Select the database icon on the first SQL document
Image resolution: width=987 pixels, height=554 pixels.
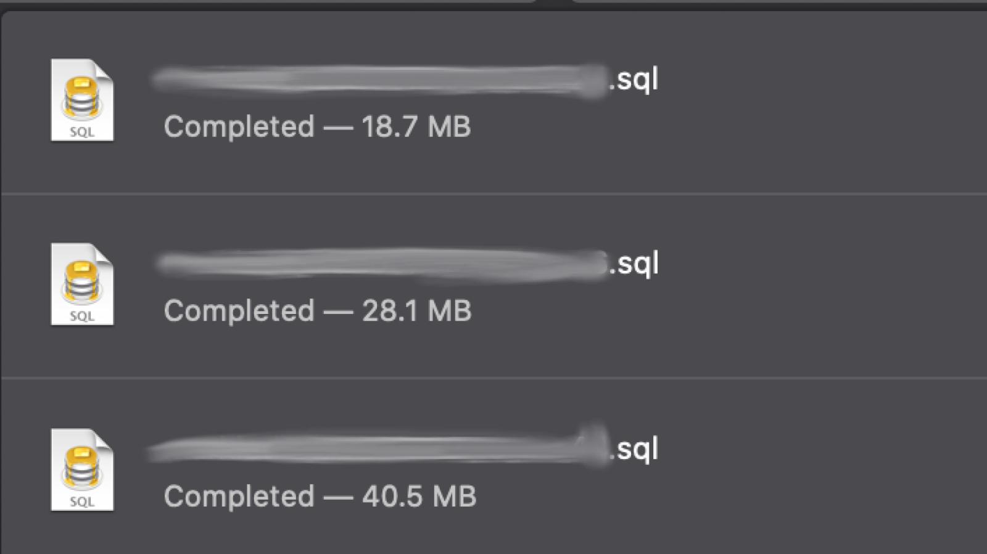[82, 93]
